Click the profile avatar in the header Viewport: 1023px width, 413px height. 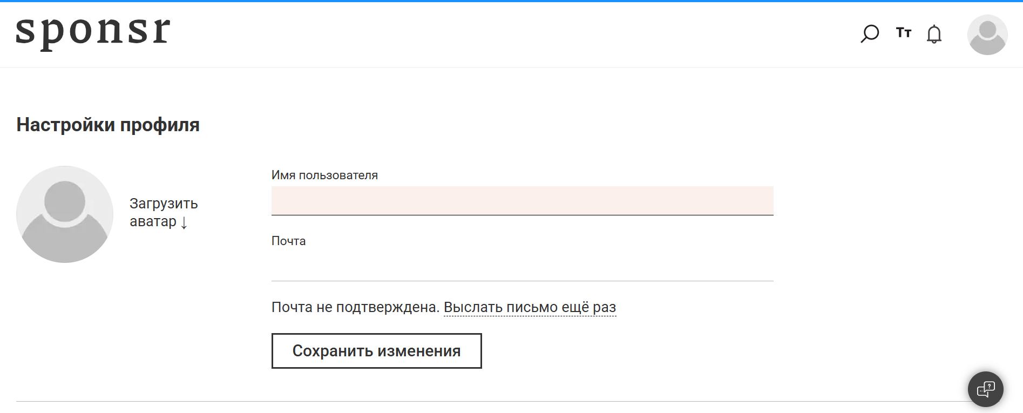point(987,34)
